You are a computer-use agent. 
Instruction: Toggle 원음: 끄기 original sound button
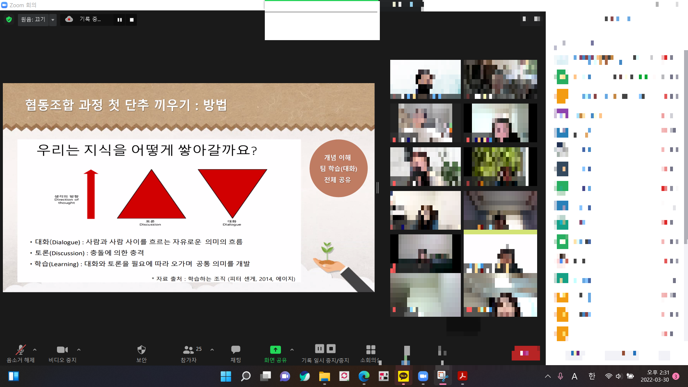[33, 19]
